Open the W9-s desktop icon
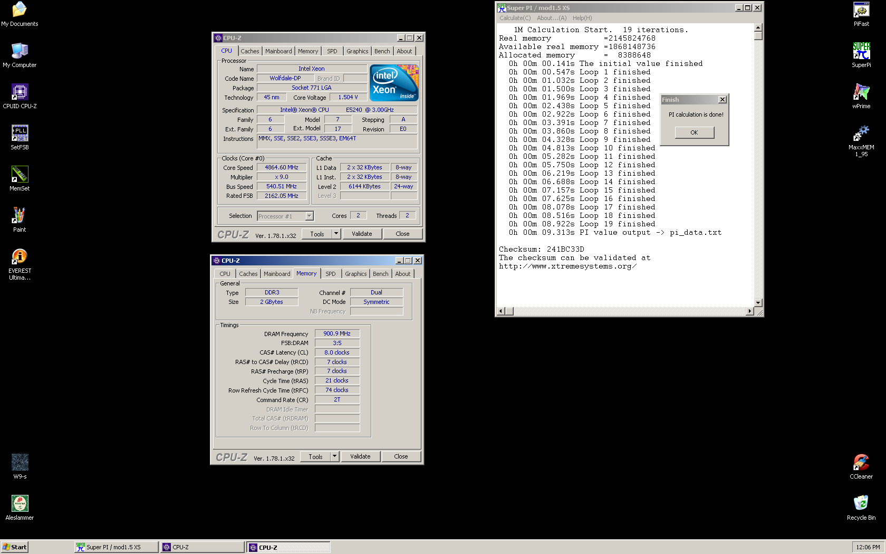The image size is (886, 554). coord(20,466)
